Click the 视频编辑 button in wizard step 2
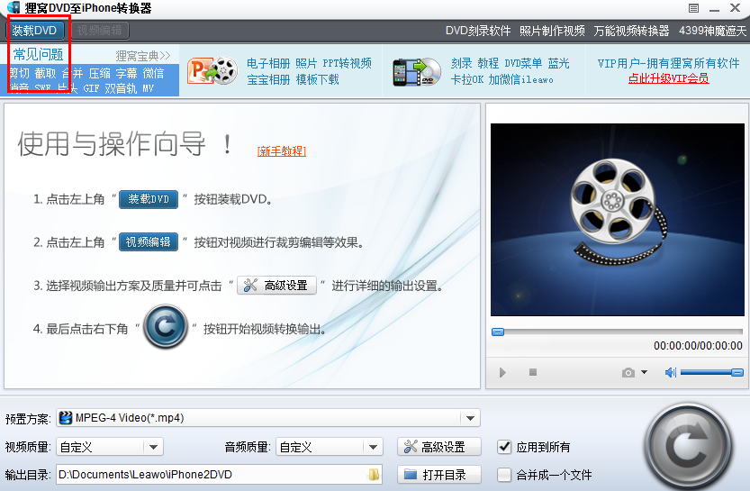The height and width of the screenshot is (491, 750). (x=149, y=242)
